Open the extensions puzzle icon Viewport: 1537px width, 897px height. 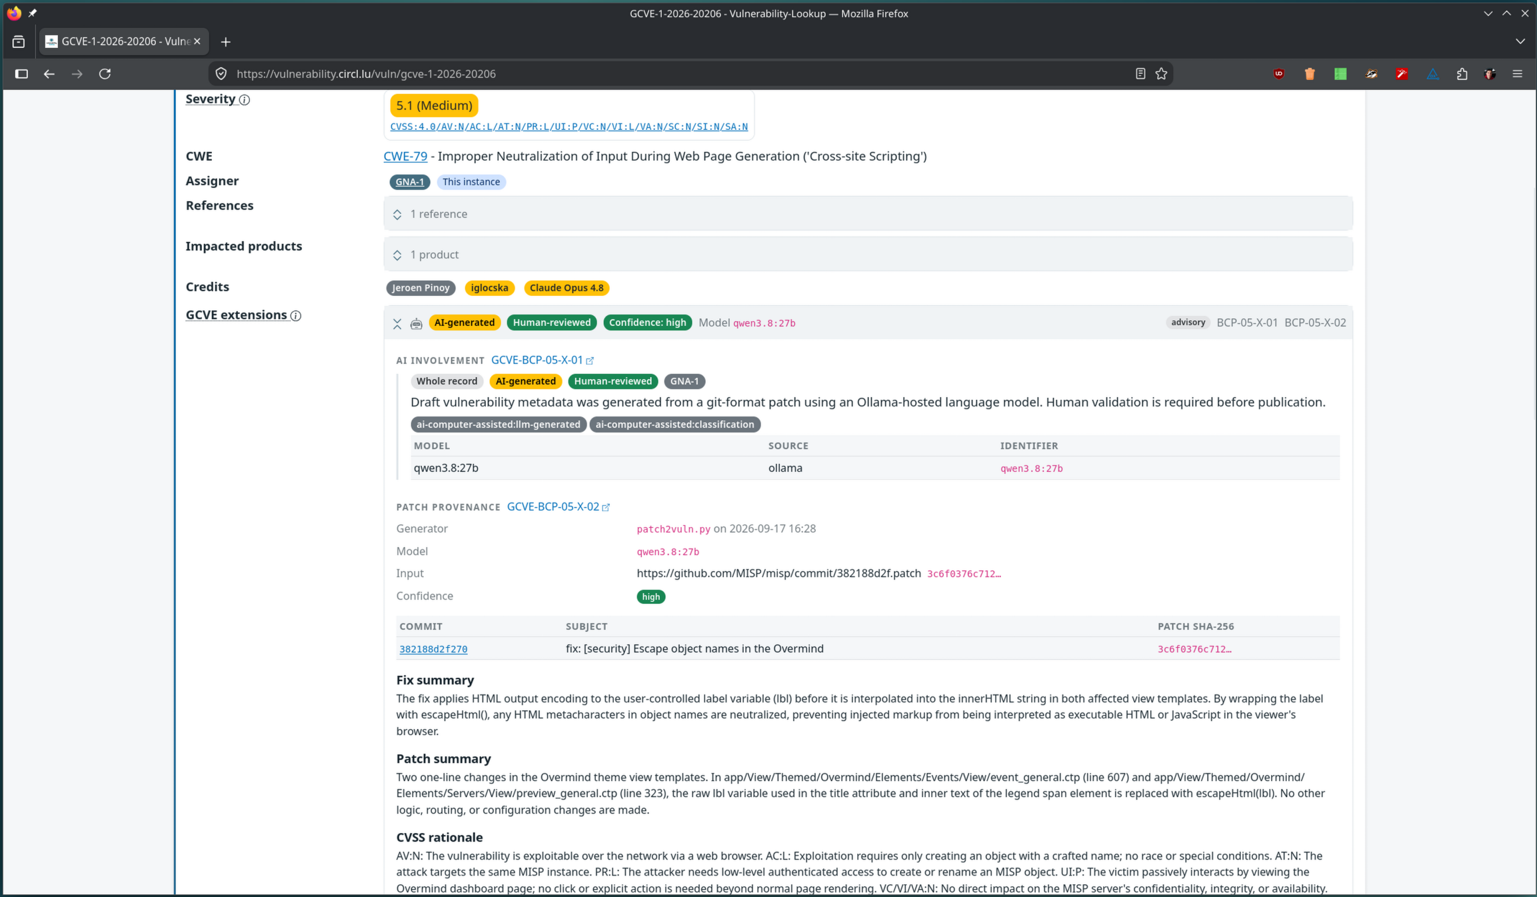(x=1462, y=74)
